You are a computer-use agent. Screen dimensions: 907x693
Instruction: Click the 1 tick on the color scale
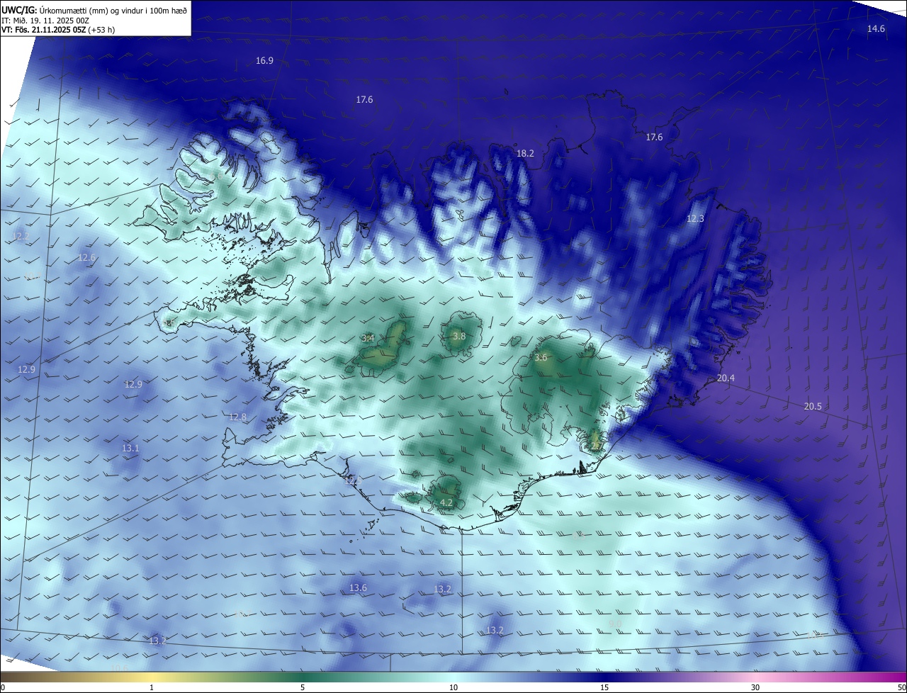tap(152, 687)
